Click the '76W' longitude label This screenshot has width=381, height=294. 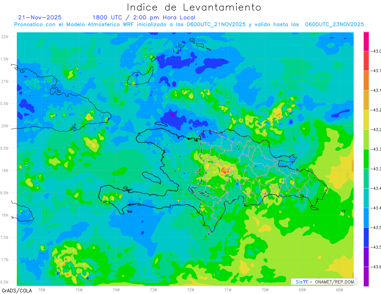42,290
